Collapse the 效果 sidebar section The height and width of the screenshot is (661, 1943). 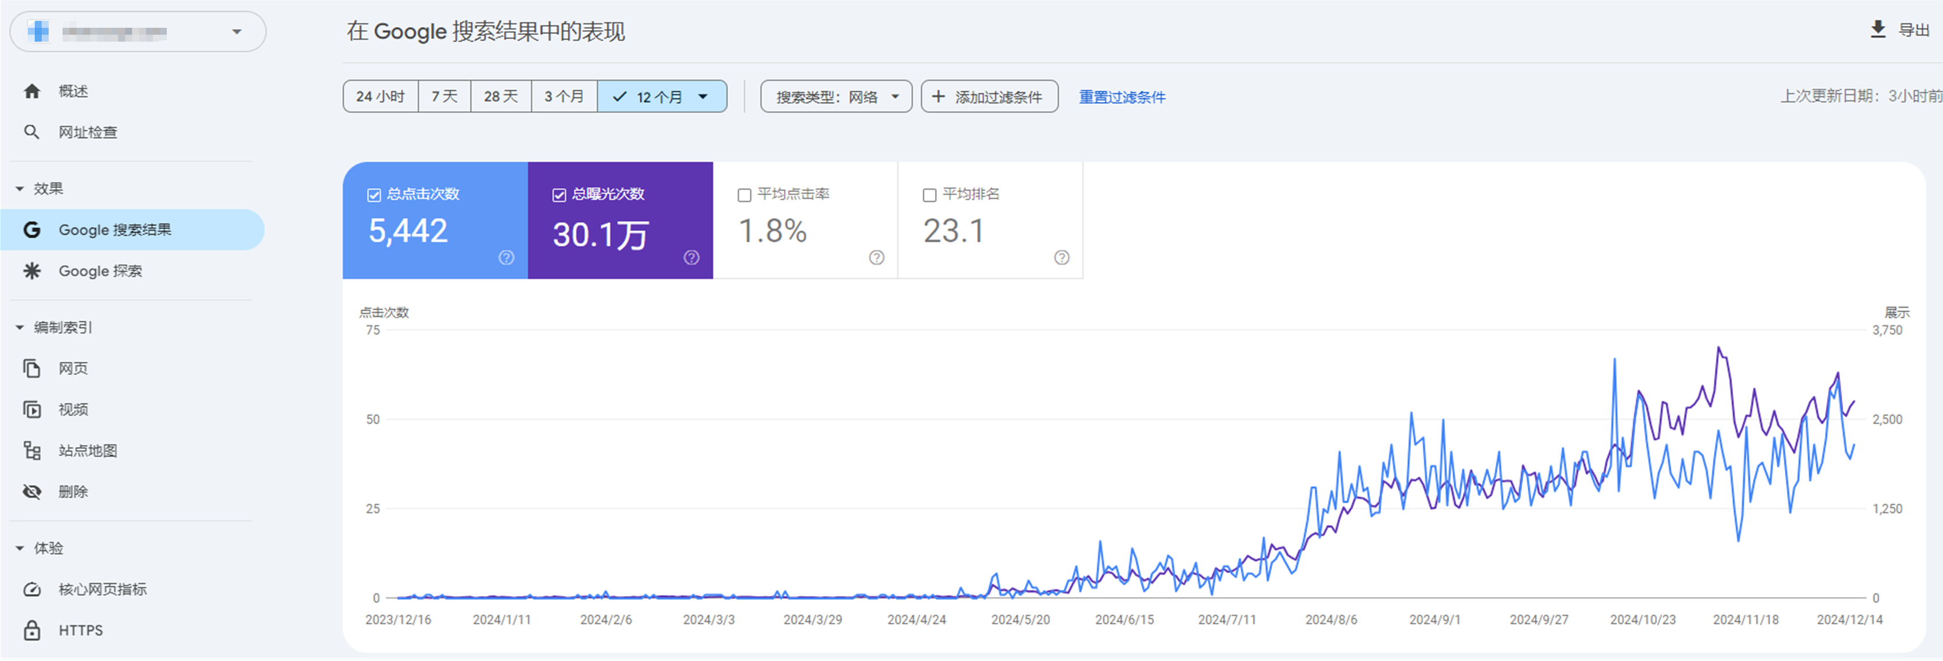coord(20,189)
